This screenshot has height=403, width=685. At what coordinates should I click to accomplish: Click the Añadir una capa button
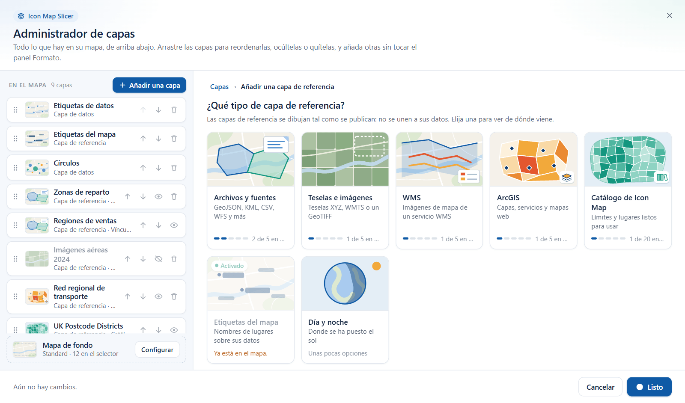tap(149, 85)
